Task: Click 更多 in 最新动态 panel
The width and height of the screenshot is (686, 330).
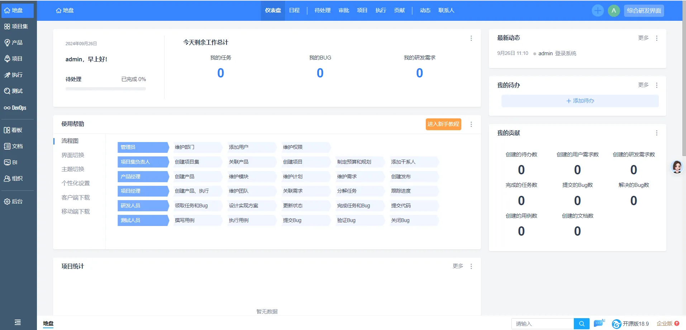Action: pos(643,38)
